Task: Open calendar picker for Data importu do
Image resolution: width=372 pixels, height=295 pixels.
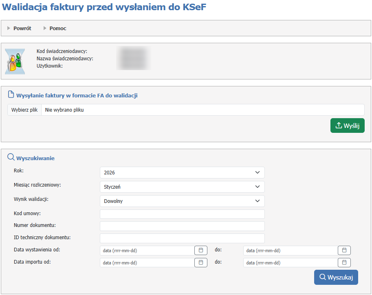Action: pos(344,262)
